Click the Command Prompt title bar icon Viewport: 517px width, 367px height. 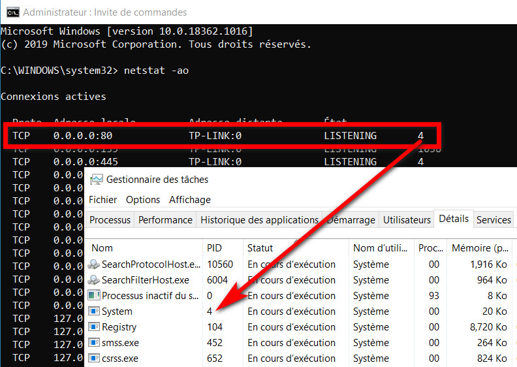tap(13, 12)
